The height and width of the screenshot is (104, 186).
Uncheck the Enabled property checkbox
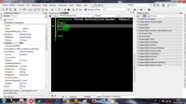(x=21, y=83)
